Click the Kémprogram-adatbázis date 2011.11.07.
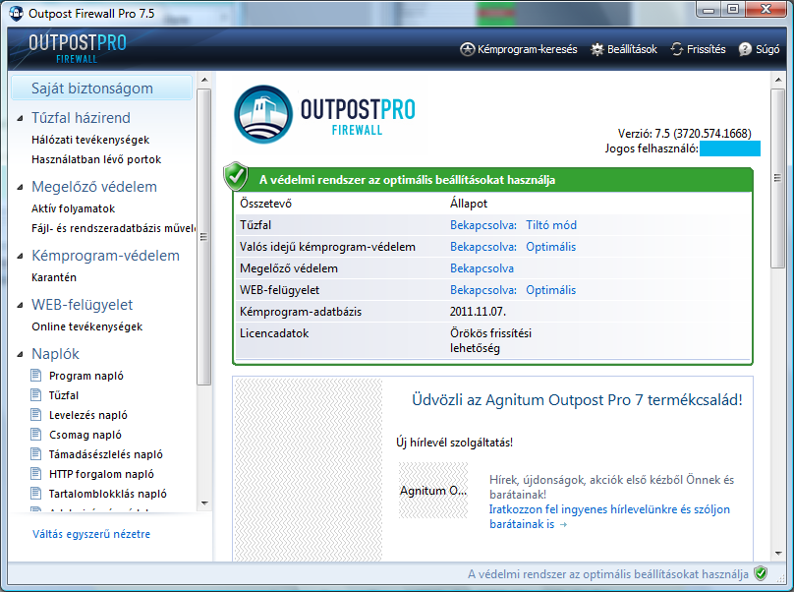 click(478, 311)
